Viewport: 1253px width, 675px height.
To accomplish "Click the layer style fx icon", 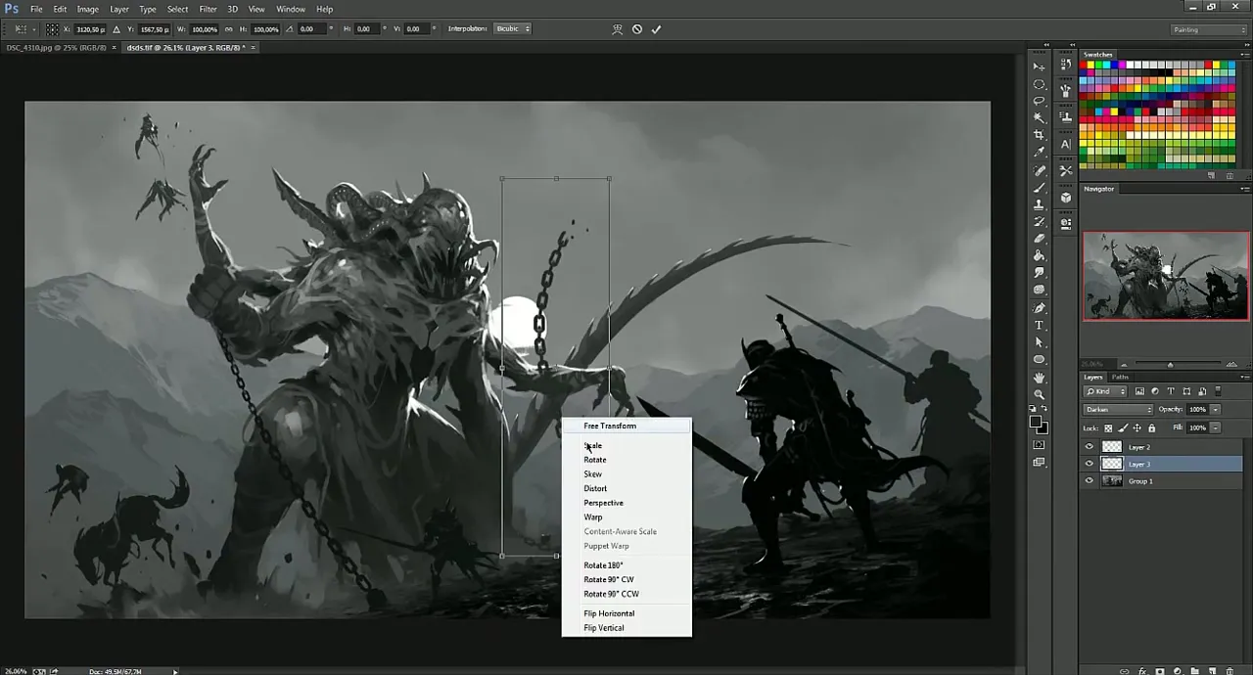I will click(1141, 671).
